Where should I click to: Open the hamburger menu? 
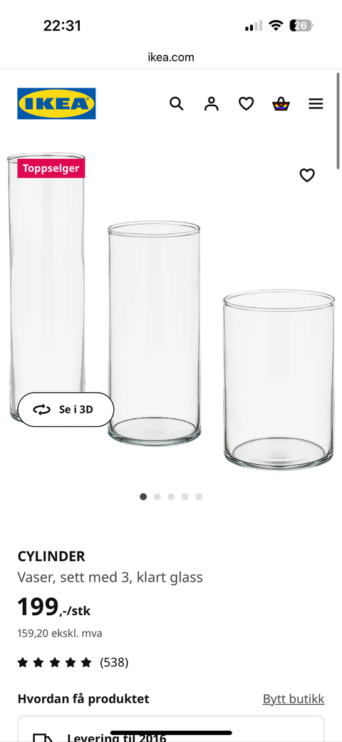pyautogui.click(x=316, y=103)
